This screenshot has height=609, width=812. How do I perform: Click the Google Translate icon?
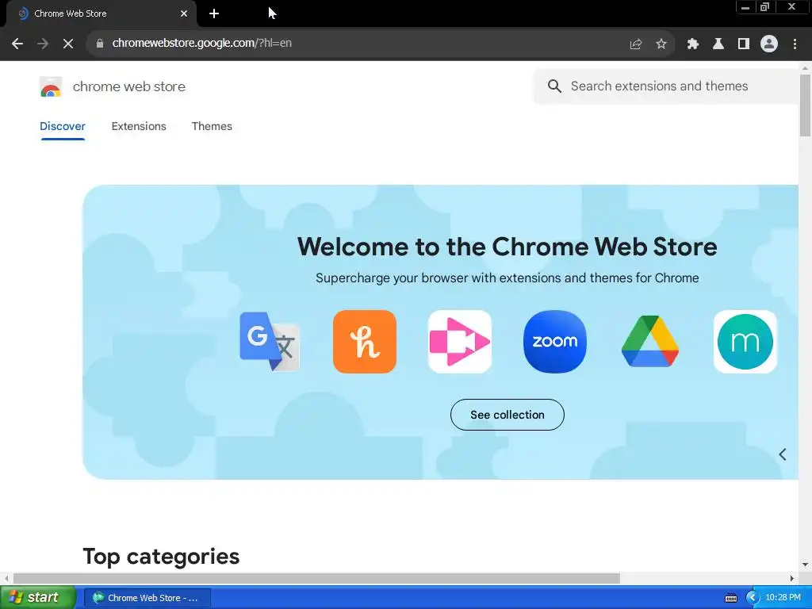pos(270,342)
